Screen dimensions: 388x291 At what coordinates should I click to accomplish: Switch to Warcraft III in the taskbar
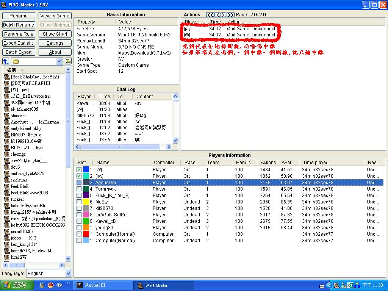click(x=102, y=285)
